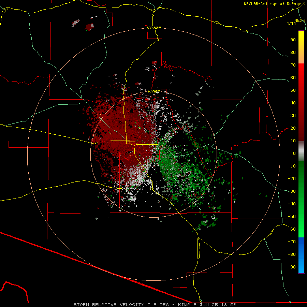This screenshot has width=307, height=307.
Task: Click the 30 value on the velocity scale
Action: coord(293,116)
